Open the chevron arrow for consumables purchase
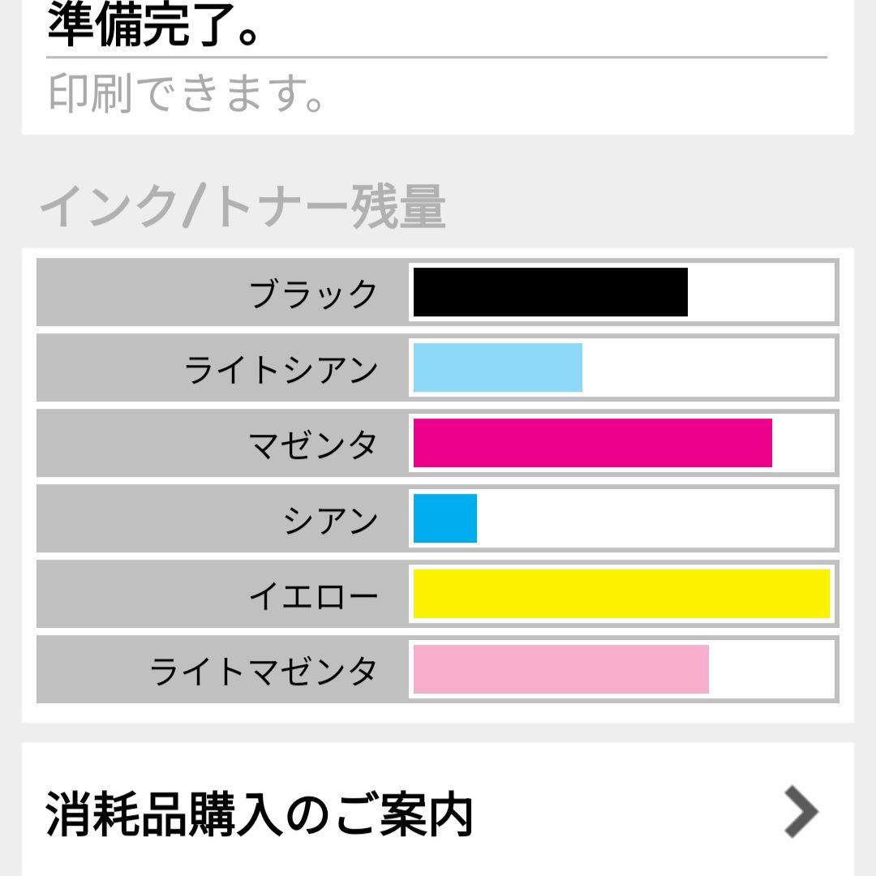876x876 pixels. pos(801,811)
